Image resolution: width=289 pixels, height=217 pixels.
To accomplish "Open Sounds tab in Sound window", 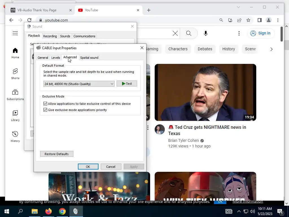I will tap(65, 36).
